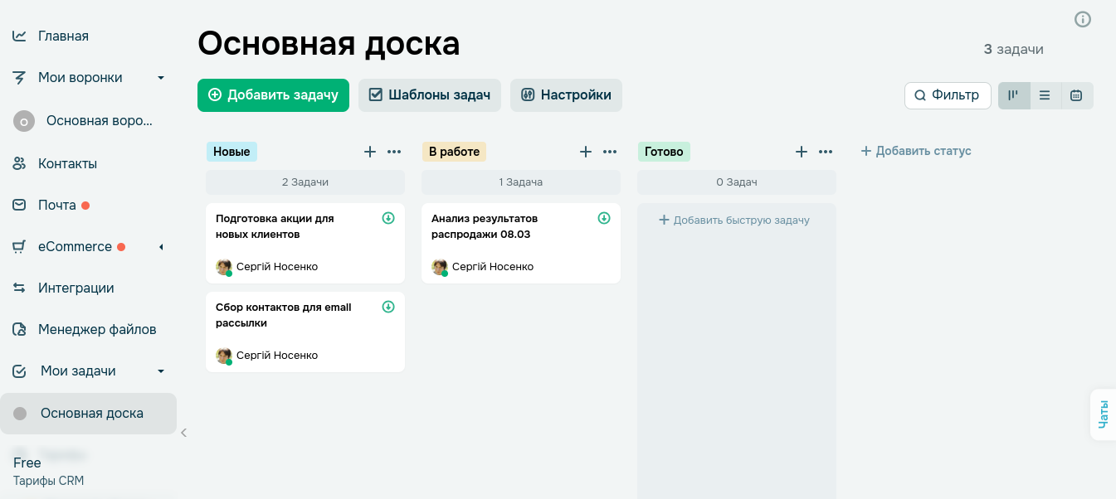Click the 0 Задач counter
The height and width of the screenshot is (499, 1116).
coord(737,182)
